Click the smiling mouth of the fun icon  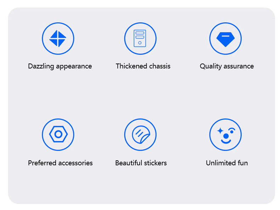pos(226,141)
